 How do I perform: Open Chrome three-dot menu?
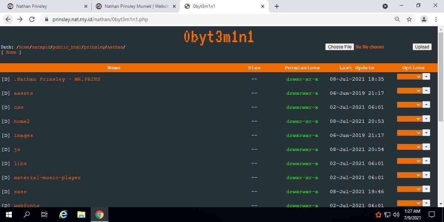(435, 19)
